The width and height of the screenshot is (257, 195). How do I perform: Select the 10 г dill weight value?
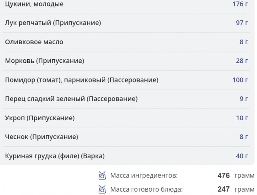(242, 118)
